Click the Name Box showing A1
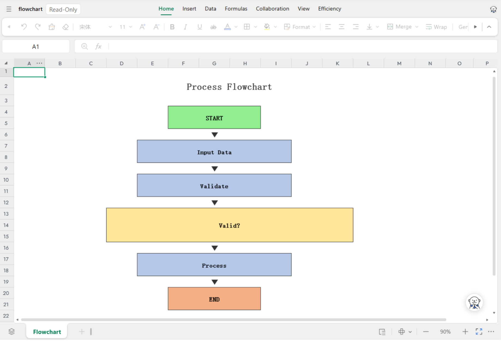 point(36,47)
